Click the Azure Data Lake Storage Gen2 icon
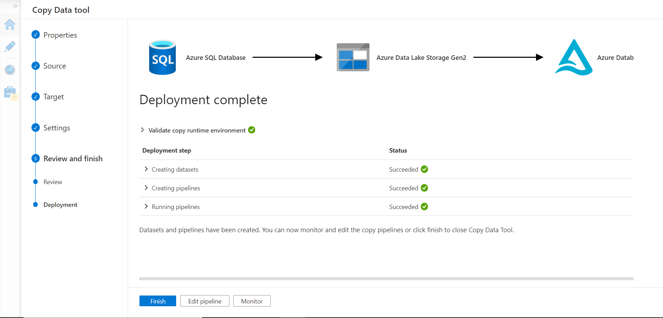Viewport: 663px width, 318px height. pyautogui.click(x=353, y=57)
